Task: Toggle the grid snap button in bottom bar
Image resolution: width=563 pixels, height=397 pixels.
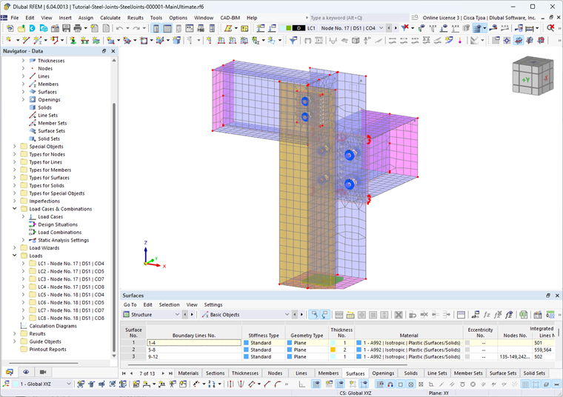Action: [x=380, y=384]
